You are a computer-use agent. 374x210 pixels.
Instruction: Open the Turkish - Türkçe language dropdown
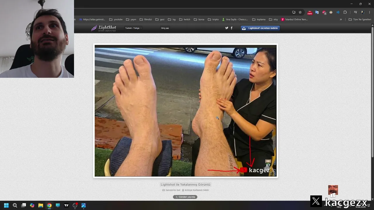133,28
